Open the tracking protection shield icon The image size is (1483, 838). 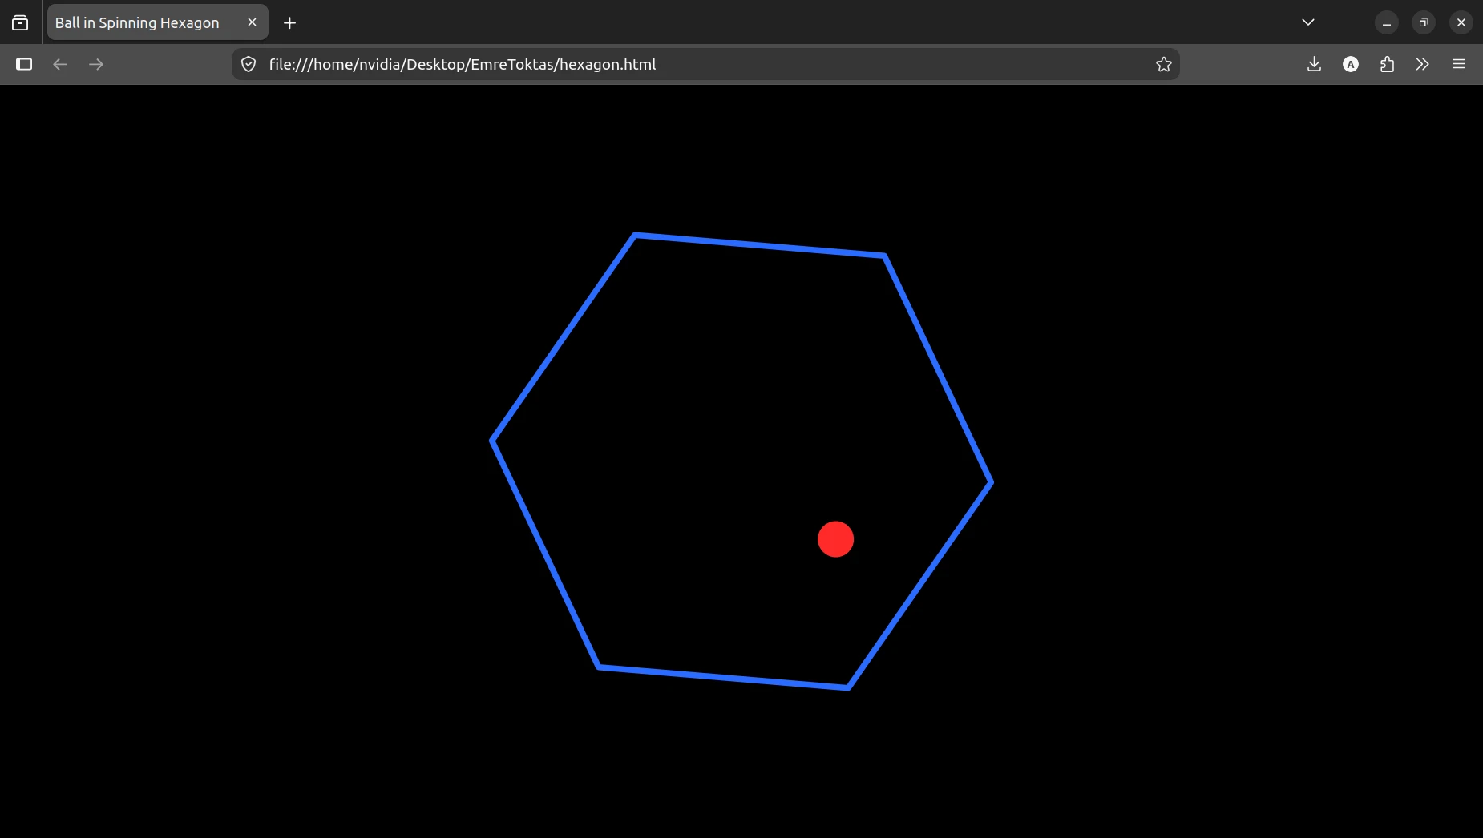coord(249,64)
